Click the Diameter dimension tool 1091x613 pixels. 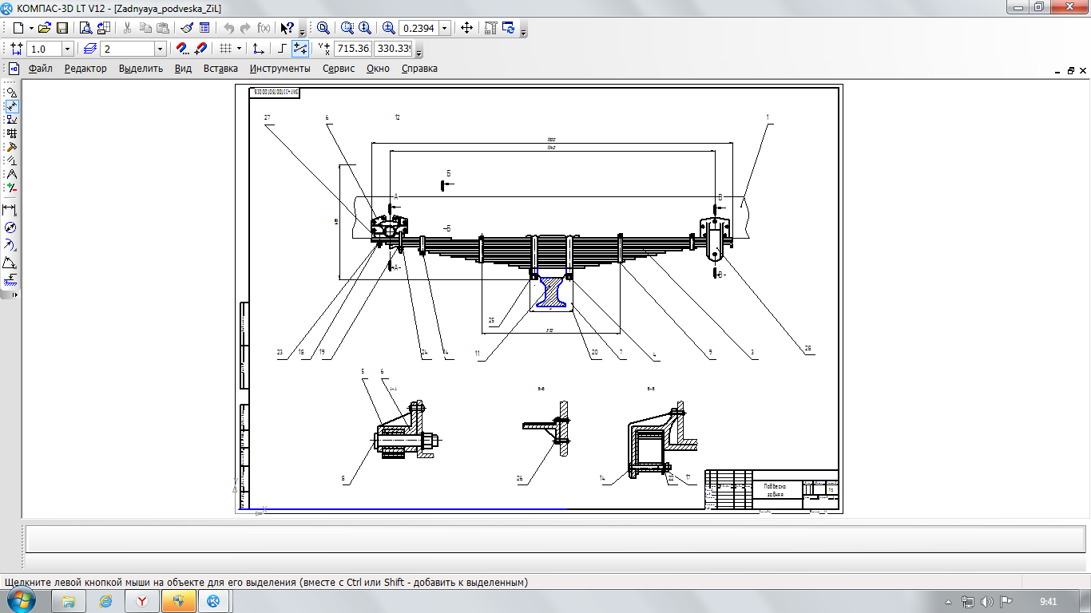10,227
